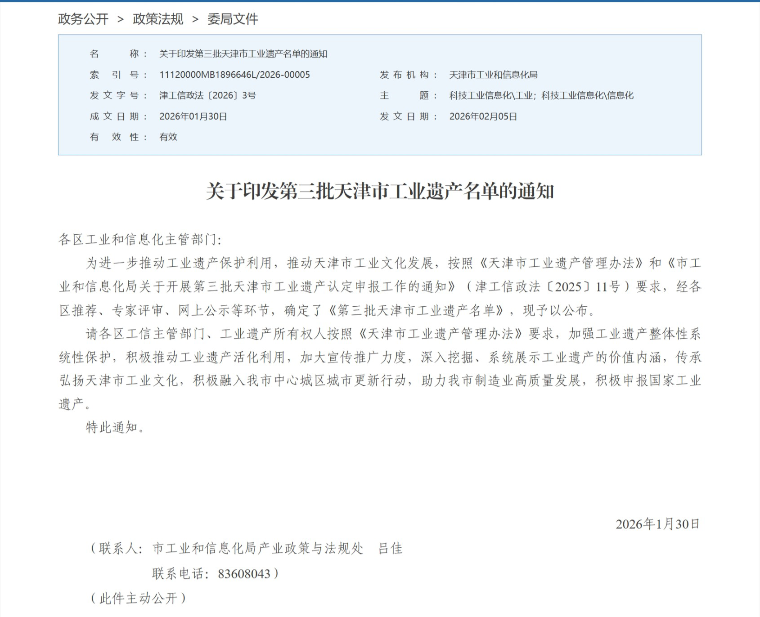This screenshot has height=617, width=760.
Task: Click the issuing agency 天津市工业和信息化局
Action: pos(493,75)
